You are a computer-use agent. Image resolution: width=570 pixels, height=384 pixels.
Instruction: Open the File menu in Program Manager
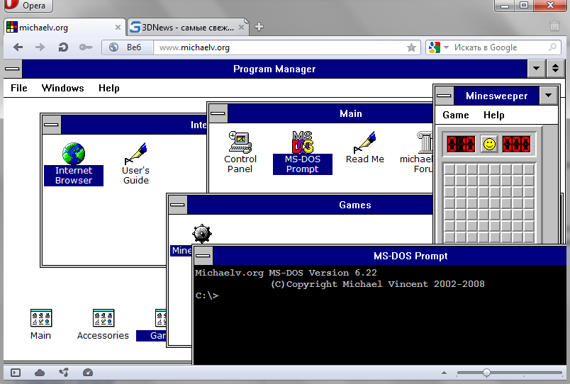19,88
